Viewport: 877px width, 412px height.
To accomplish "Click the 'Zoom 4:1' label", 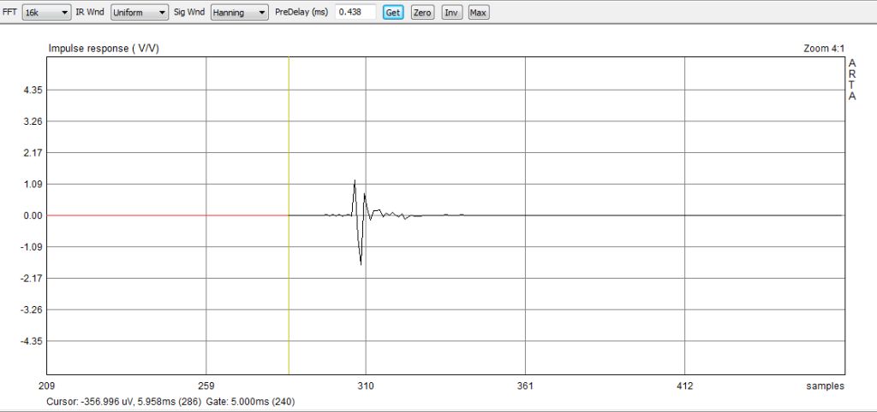I will (x=824, y=49).
